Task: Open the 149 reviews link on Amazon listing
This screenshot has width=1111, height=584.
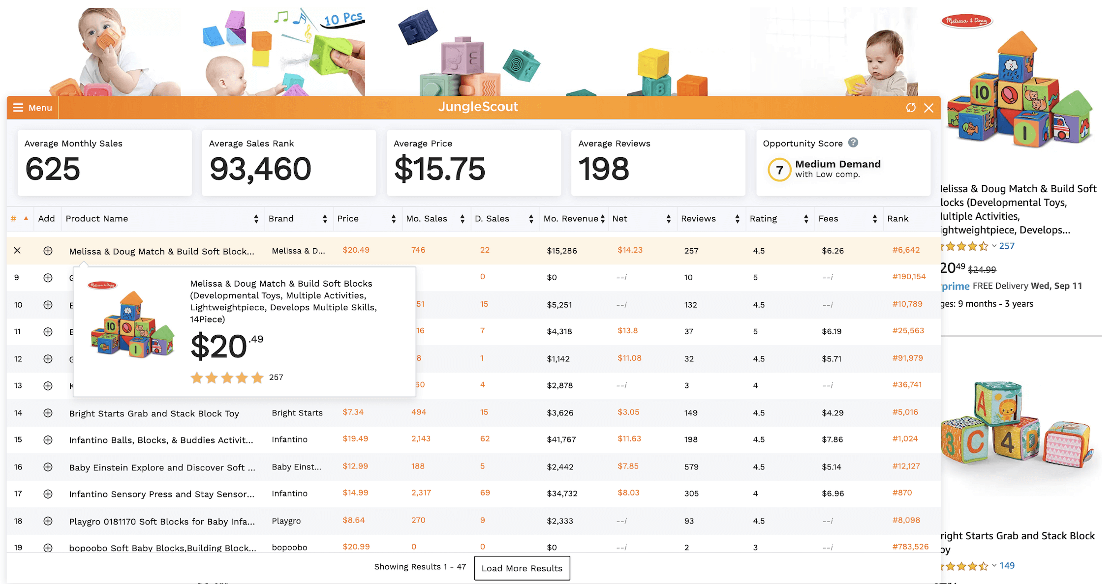Action: [x=1007, y=565]
